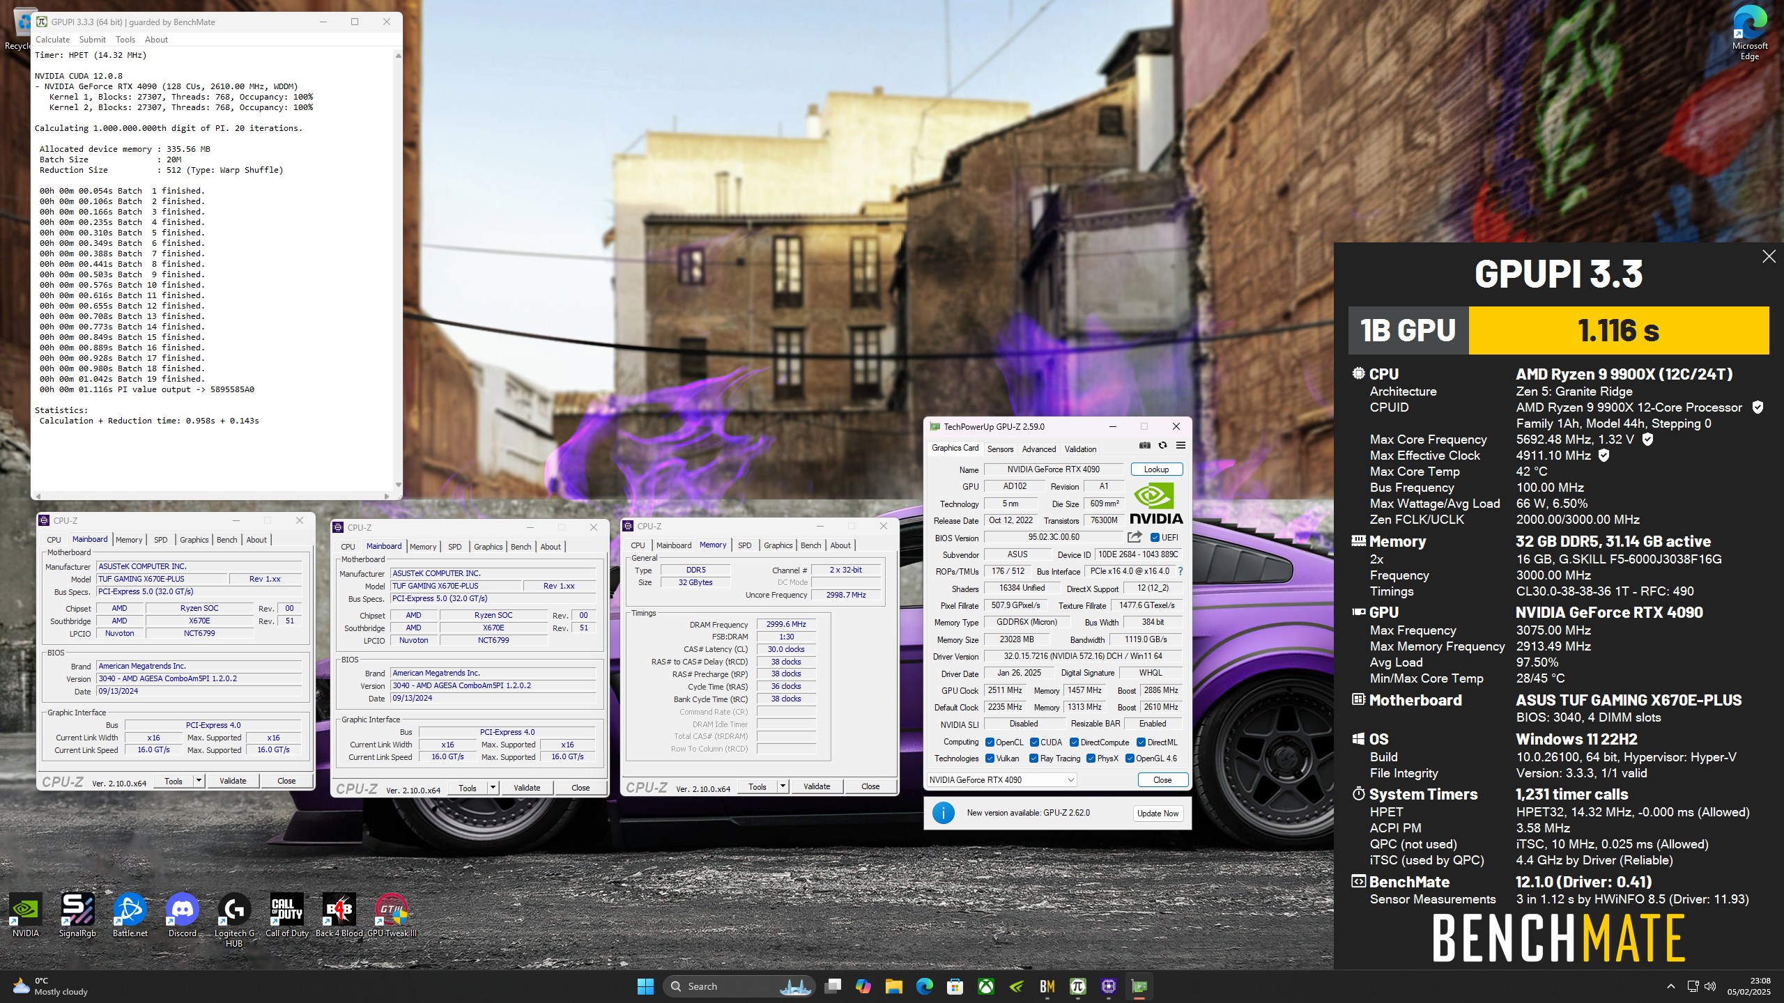
Task: Toggle the Vulkan checkbox in GPU-Z
Action: (x=990, y=759)
